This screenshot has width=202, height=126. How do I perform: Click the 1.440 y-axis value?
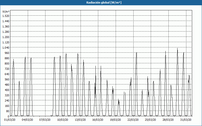(x=6, y=21)
